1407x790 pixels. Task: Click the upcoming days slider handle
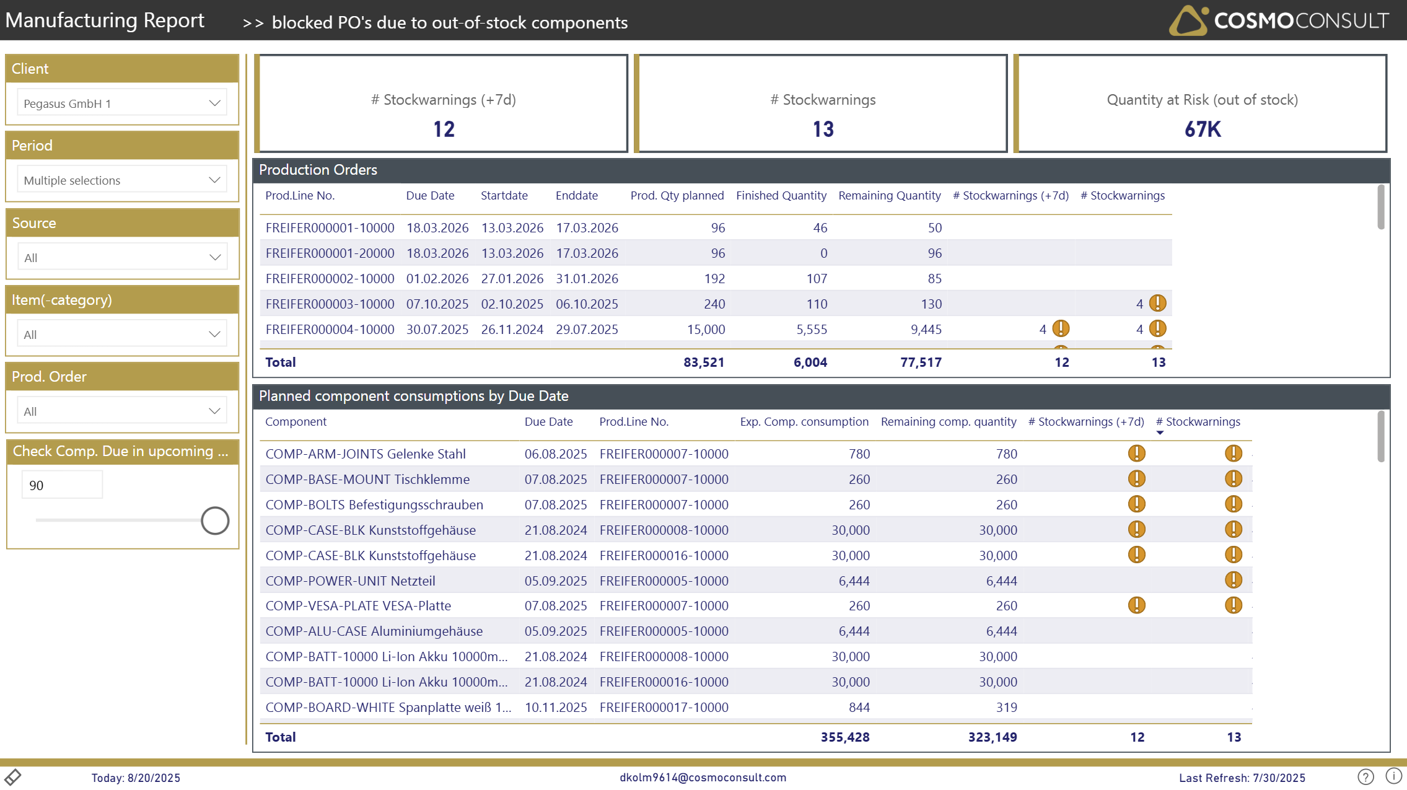point(215,520)
